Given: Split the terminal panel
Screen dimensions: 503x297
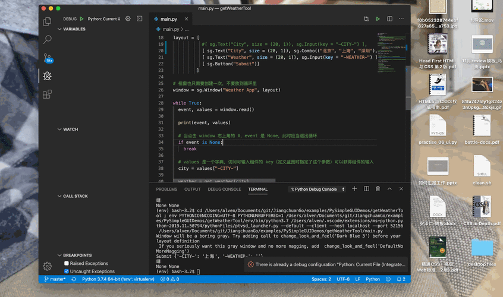Looking at the screenshot, I should 366,189.
